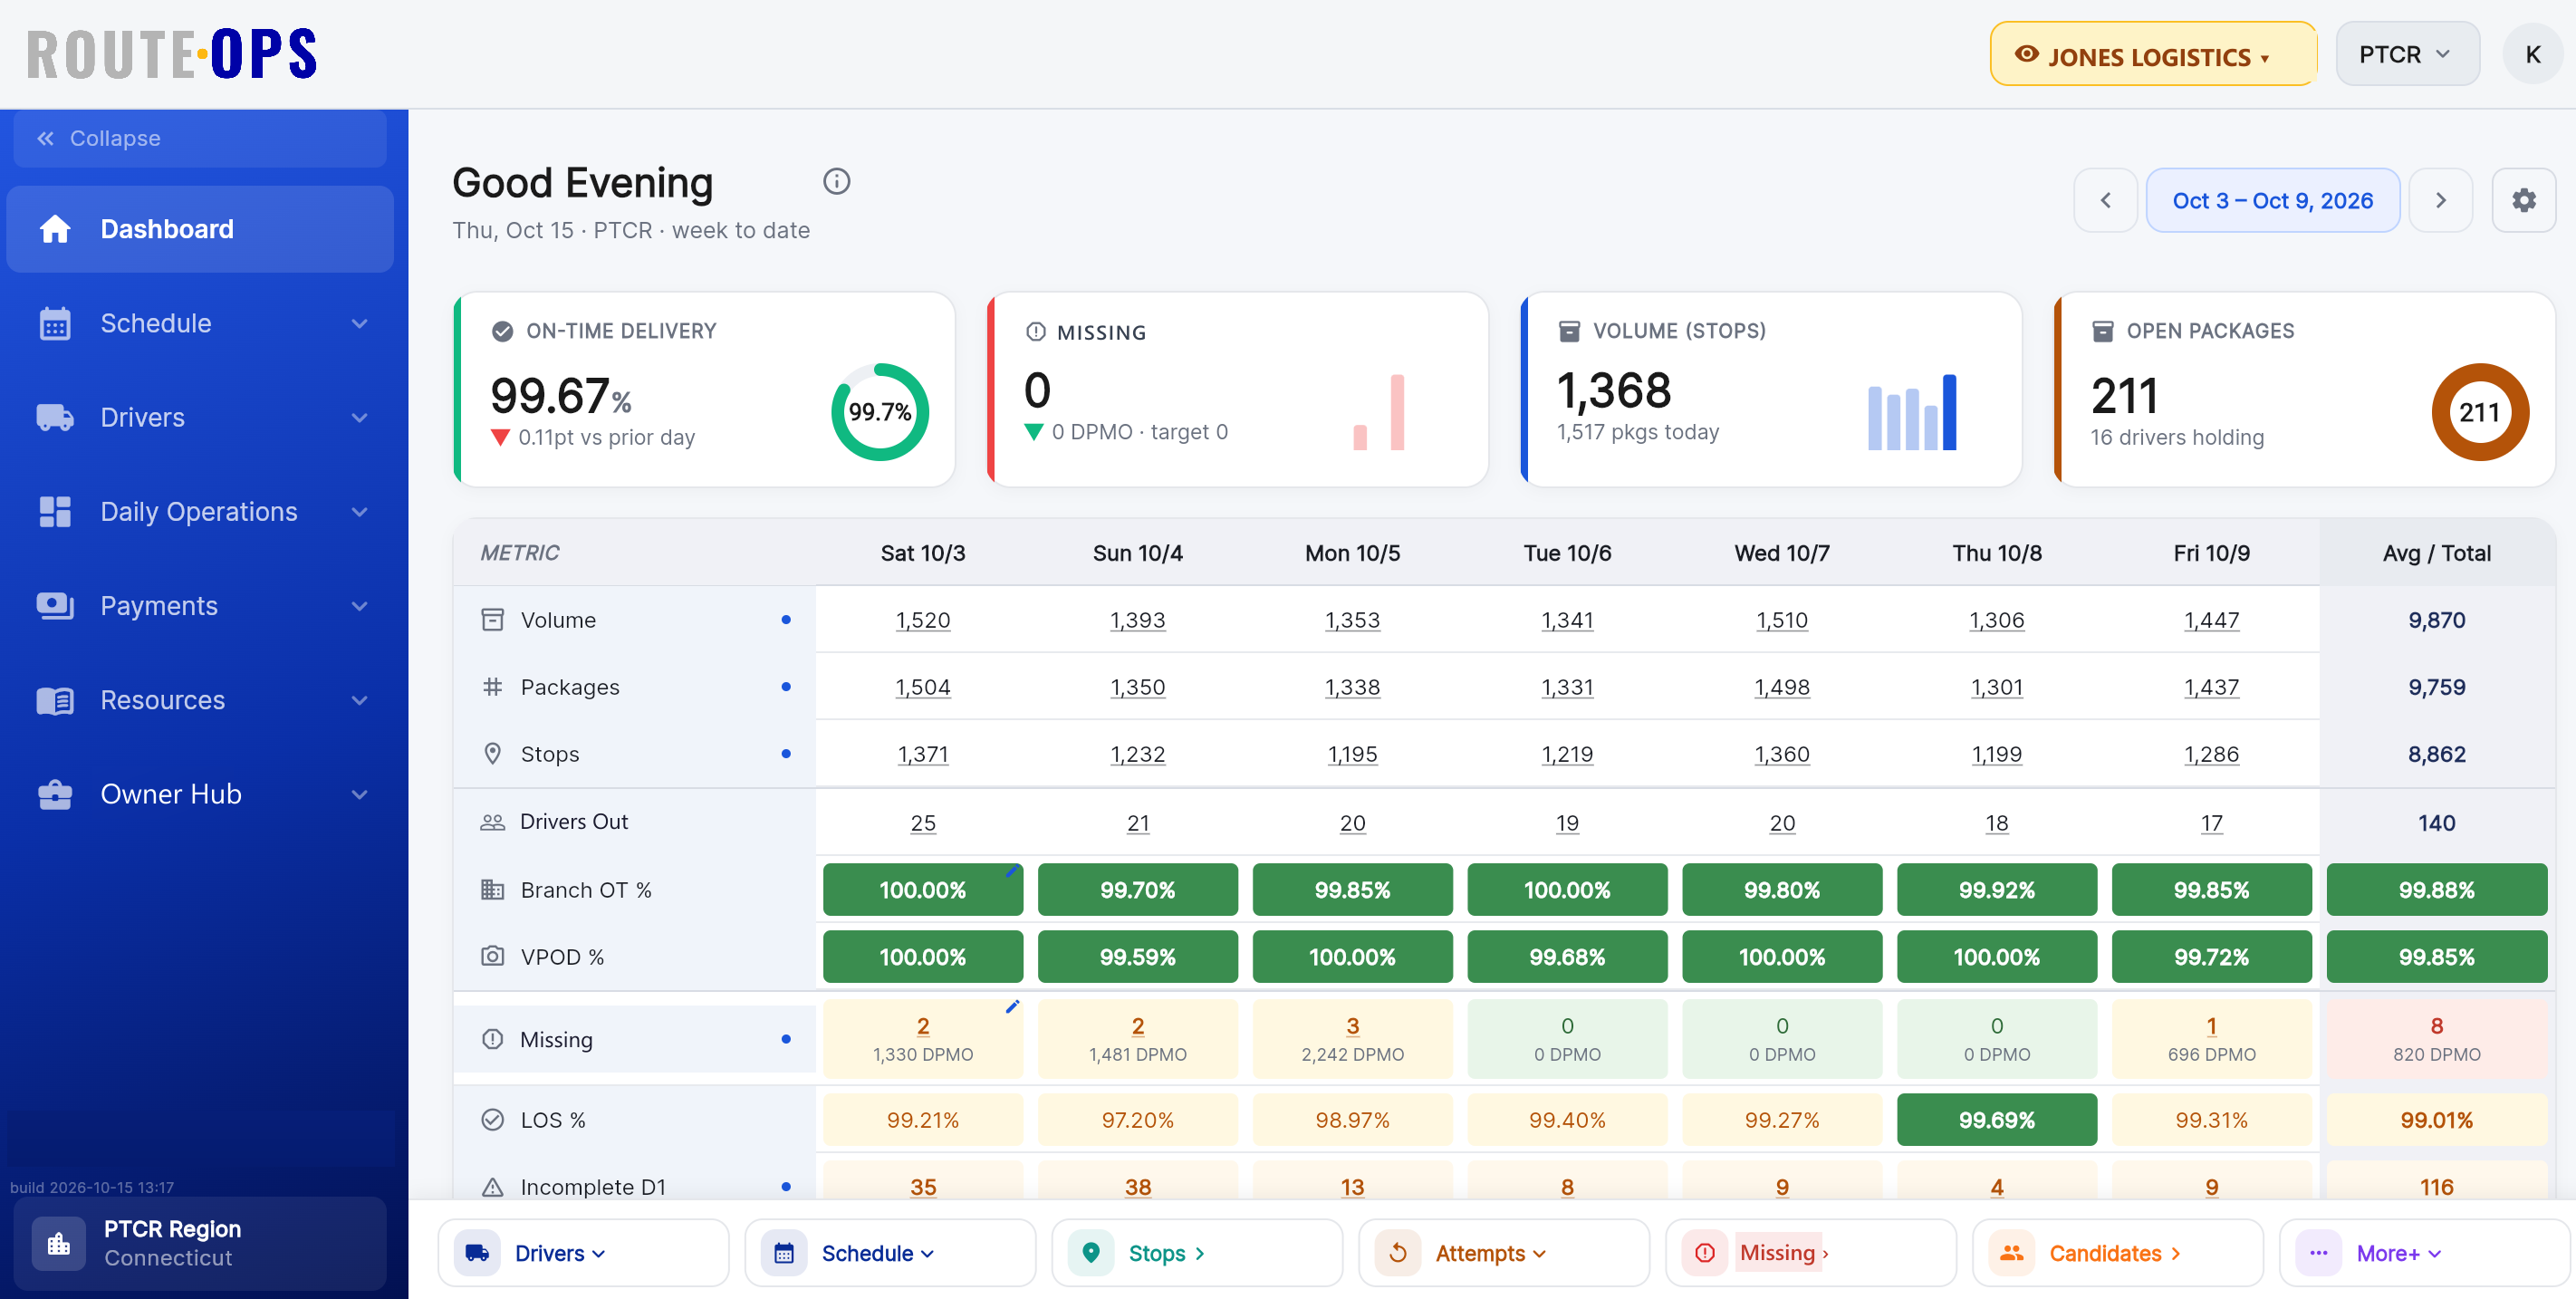This screenshot has width=2576, height=1299.
Task: Click the user avatar K
Action: (x=2532, y=54)
